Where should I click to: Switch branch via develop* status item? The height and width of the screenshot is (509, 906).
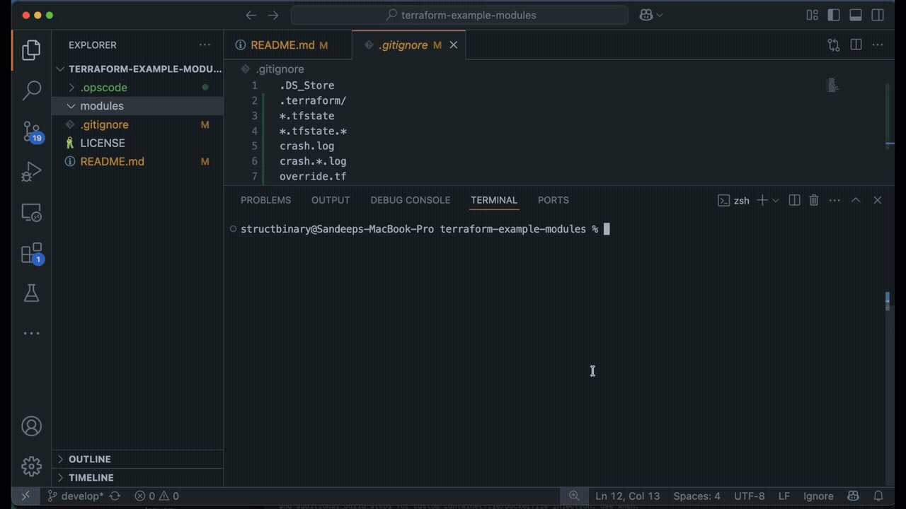75,496
